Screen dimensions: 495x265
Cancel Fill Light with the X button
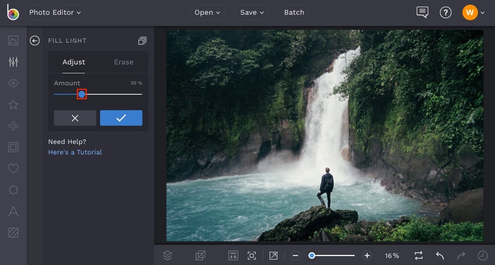pyautogui.click(x=75, y=118)
